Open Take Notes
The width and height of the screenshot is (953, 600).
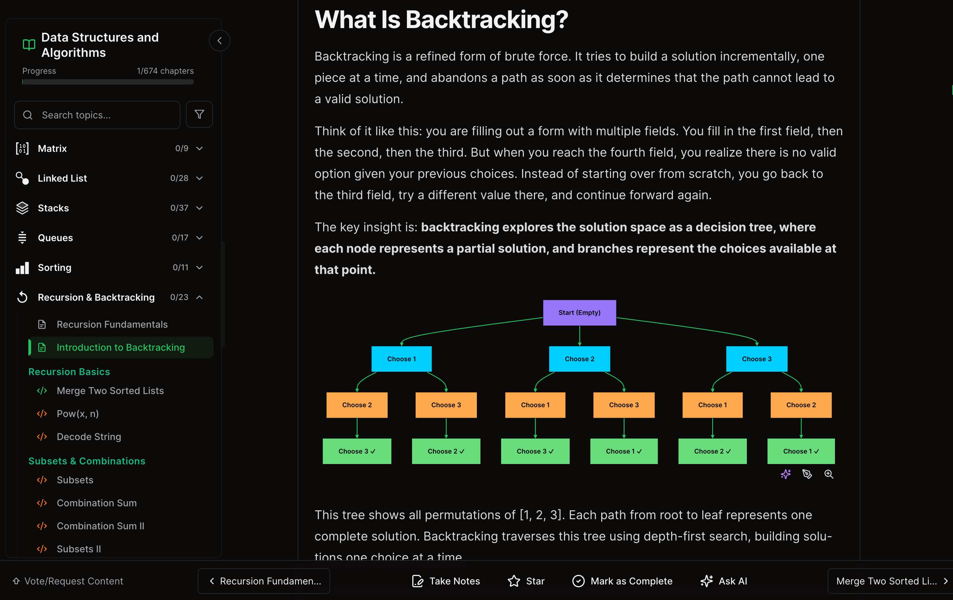click(x=446, y=581)
